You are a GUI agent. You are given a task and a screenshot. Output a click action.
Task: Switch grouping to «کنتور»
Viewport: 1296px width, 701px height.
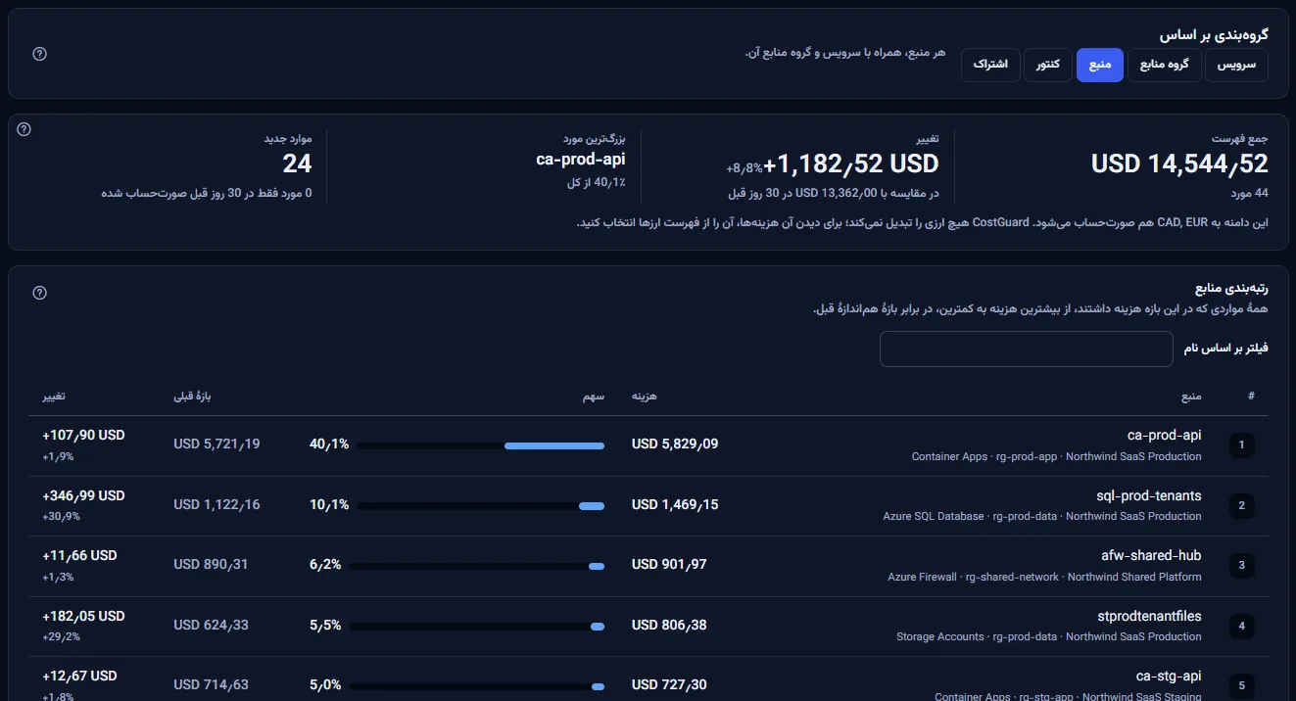click(x=1048, y=65)
